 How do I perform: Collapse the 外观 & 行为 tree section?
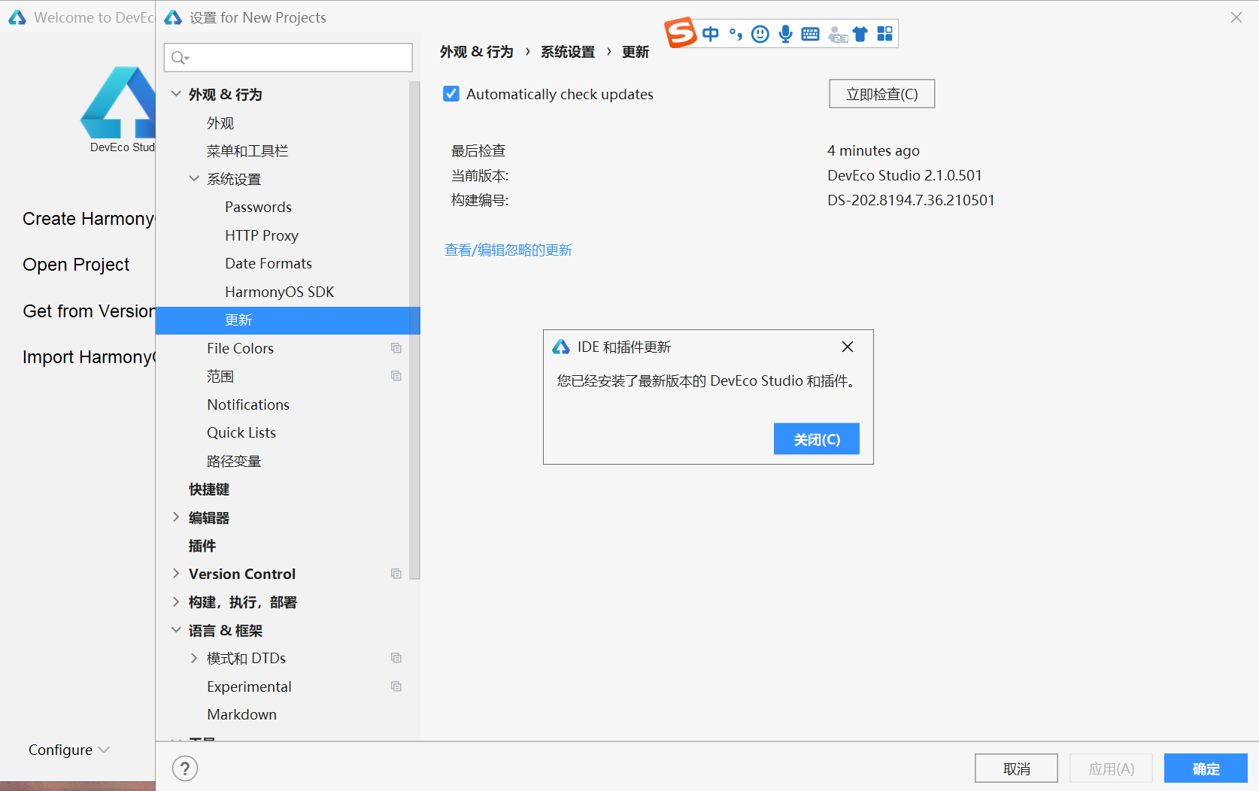pyautogui.click(x=176, y=94)
